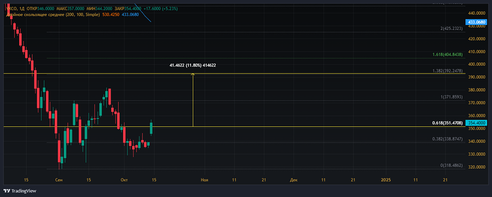This screenshot has width=492, height=197.
Task: Select the vertical yellow price-range arrow
Action: [193, 100]
